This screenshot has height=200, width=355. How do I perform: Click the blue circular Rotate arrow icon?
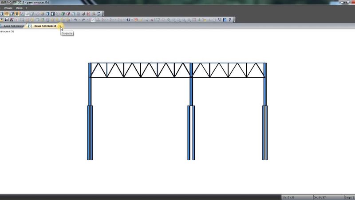[128, 20]
